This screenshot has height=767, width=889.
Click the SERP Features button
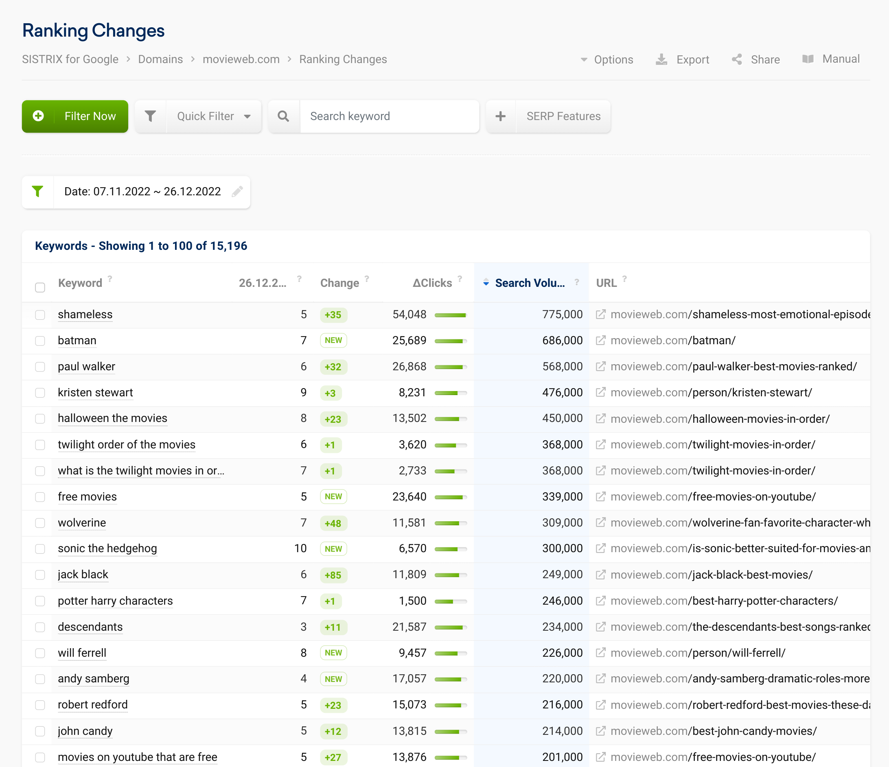(548, 116)
